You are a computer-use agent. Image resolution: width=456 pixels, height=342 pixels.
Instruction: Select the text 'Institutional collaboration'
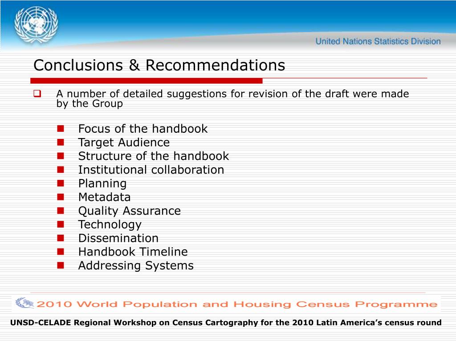[x=151, y=170]
